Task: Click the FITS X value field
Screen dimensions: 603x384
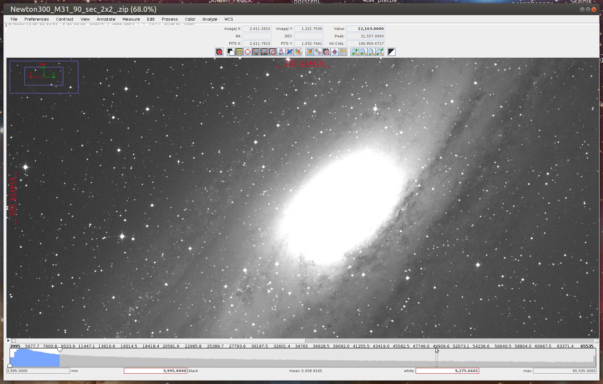Action: pyautogui.click(x=257, y=43)
